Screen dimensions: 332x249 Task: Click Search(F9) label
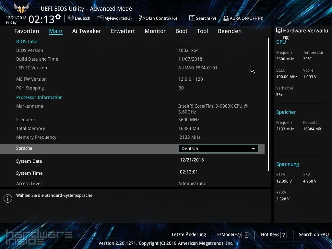point(206,18)
